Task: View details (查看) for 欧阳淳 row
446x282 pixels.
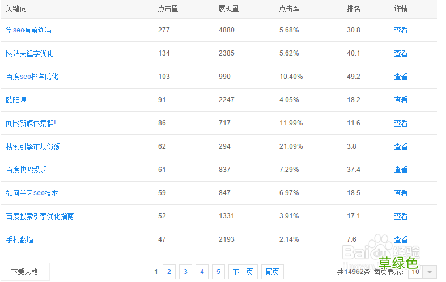Action: click(x=401, y=100)
